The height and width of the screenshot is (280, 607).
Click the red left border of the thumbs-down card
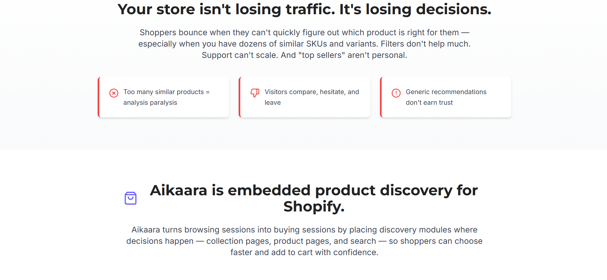[240, 97]
